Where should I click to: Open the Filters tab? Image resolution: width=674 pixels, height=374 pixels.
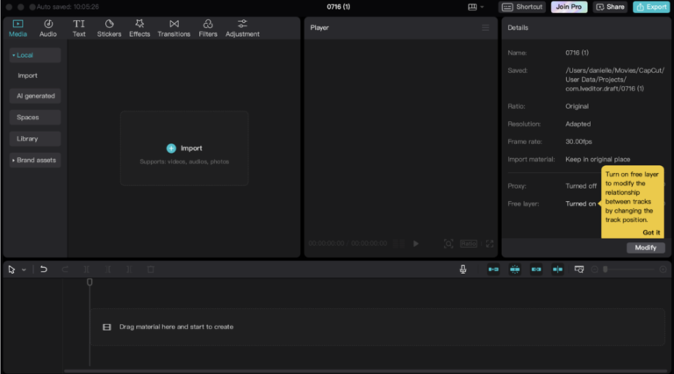tap(208, 28)
